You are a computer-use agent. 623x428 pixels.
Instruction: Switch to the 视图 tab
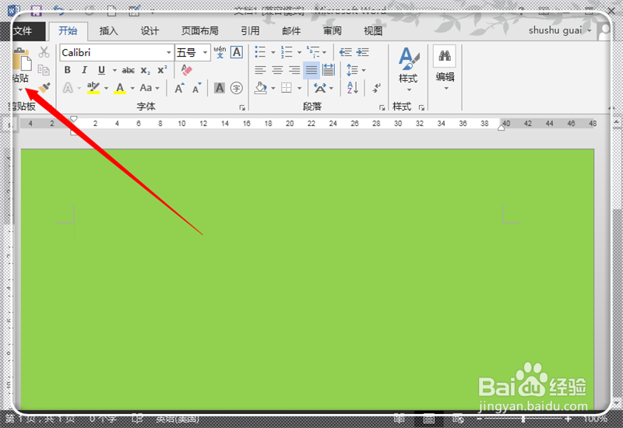coord(373,31)
